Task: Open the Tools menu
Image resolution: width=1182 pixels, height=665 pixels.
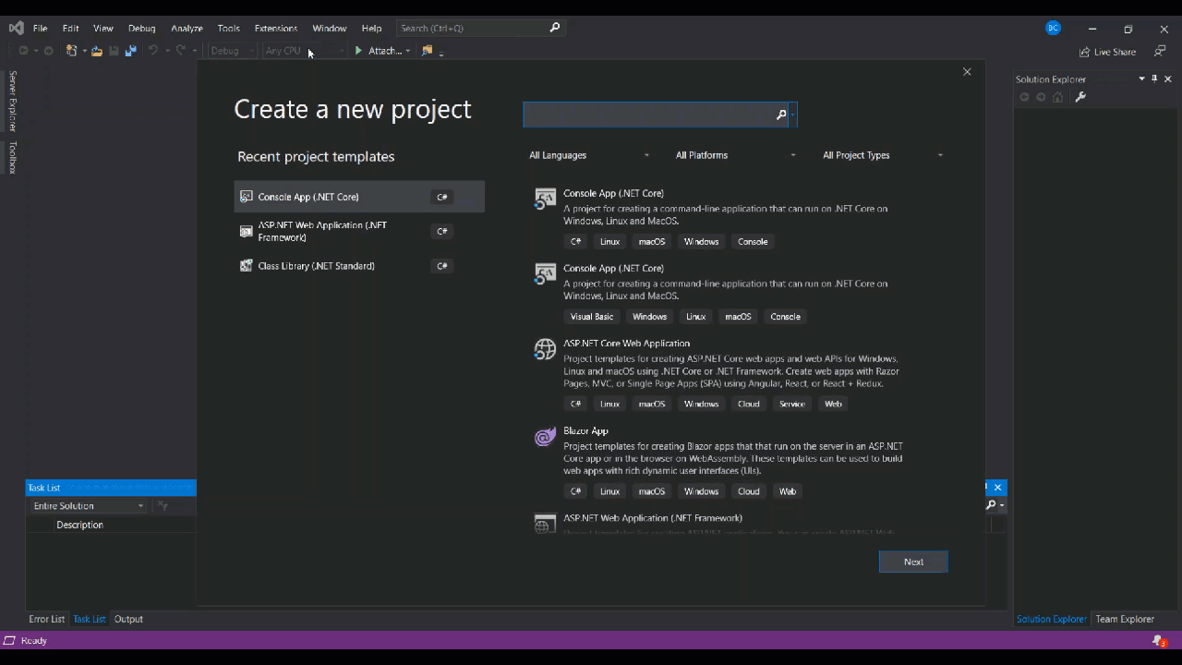Action: 228,29
